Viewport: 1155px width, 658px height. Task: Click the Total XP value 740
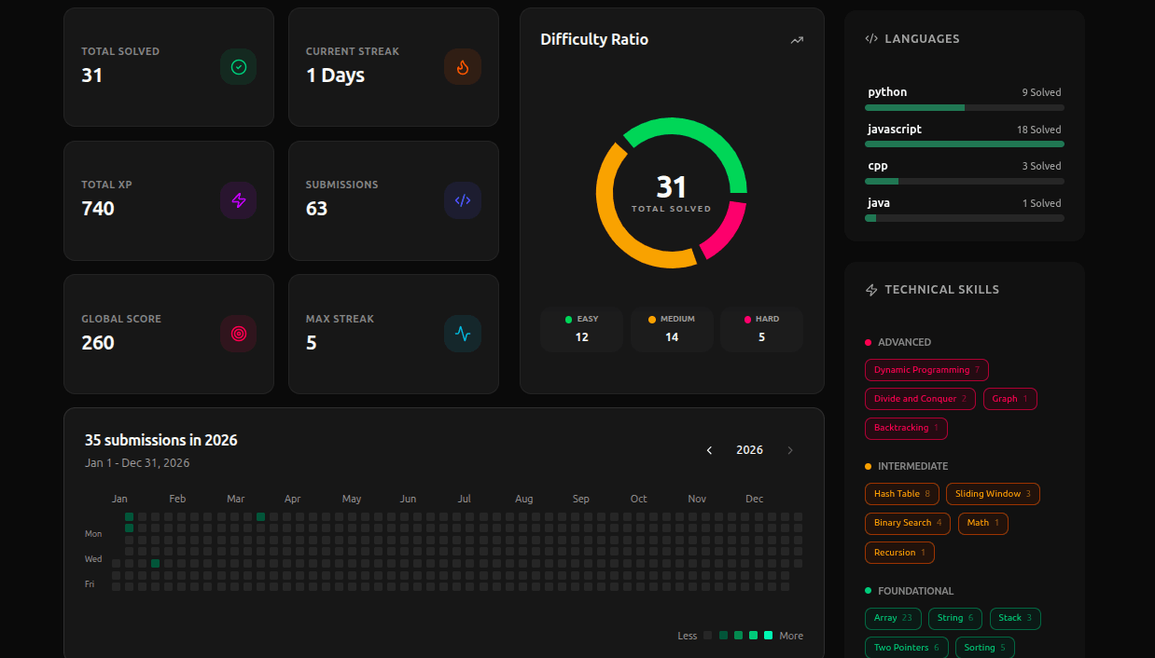(98, 209)
